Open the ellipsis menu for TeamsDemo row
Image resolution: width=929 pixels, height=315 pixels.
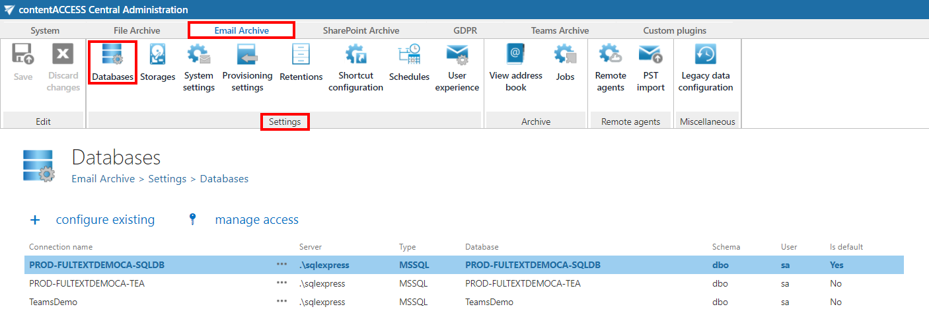[282, 302]
